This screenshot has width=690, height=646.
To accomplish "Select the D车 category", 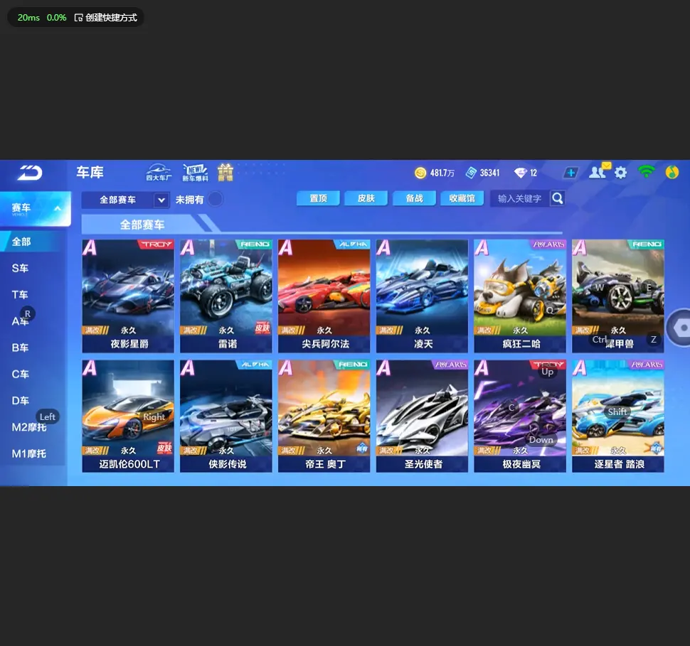I will [20, 401].
